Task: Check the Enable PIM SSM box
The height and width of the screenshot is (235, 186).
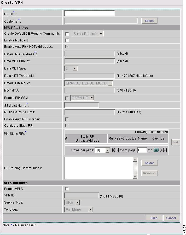Action: coord(67,98)
